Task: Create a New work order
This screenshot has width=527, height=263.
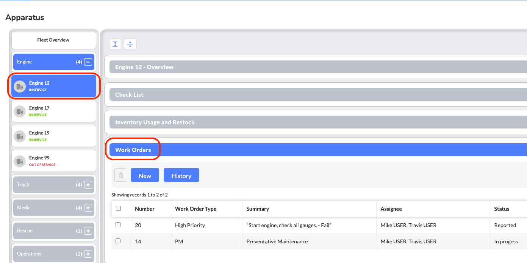Action: point(145,175)
